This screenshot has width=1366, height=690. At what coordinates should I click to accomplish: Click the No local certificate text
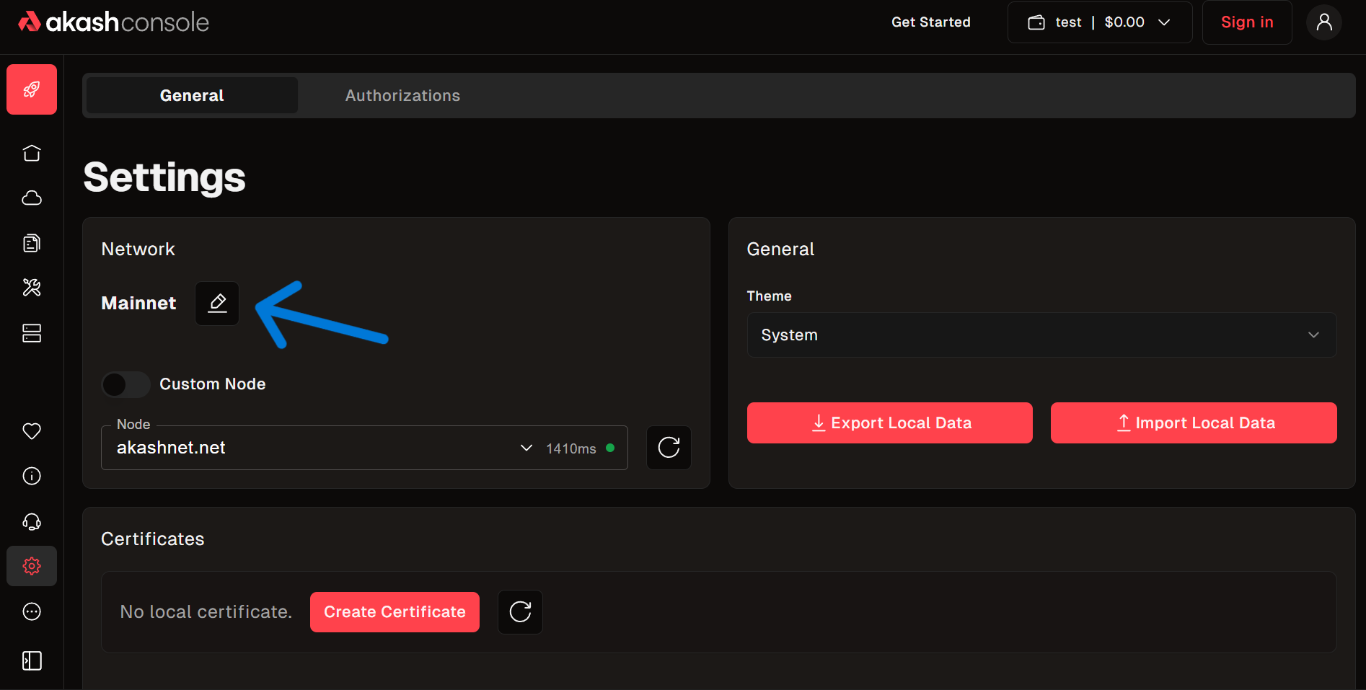pyautogui.click(x=206, y=612)
